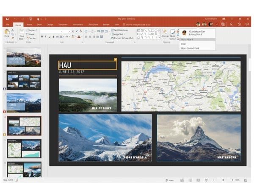Open the Align Text dropdown

pos(118,34)
